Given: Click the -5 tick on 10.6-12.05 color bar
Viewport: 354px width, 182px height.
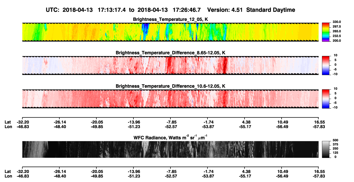Looking at the screenshot, I should pyautogui.click(x=335, y=103).
